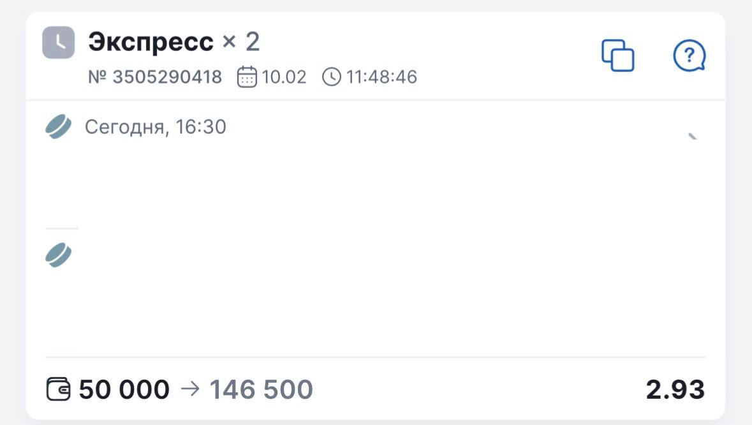The height and width of the screenshot is (425, 752).
Task: Click the № symbol before the bet number
Action: click(98, 77)
